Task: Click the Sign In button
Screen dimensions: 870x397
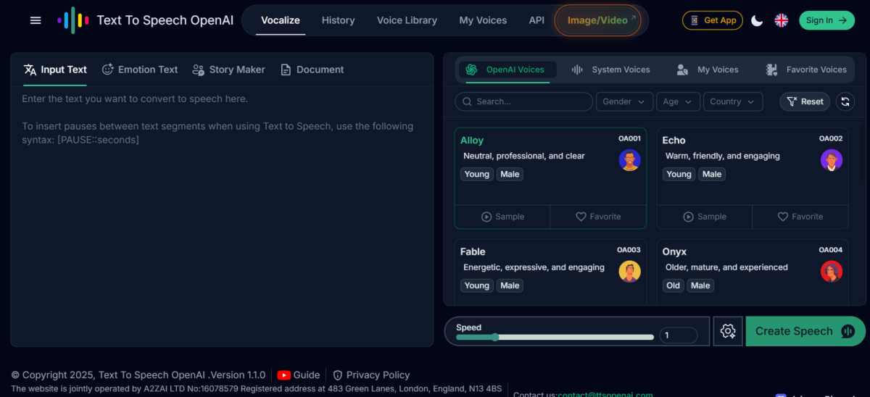Action: click(826, 20)
